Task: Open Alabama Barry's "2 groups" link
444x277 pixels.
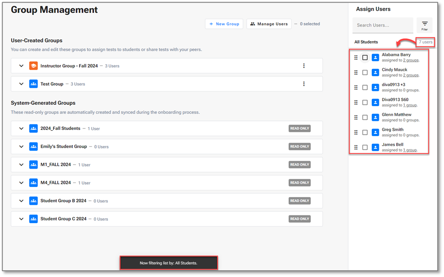Action: pos(411,60)
